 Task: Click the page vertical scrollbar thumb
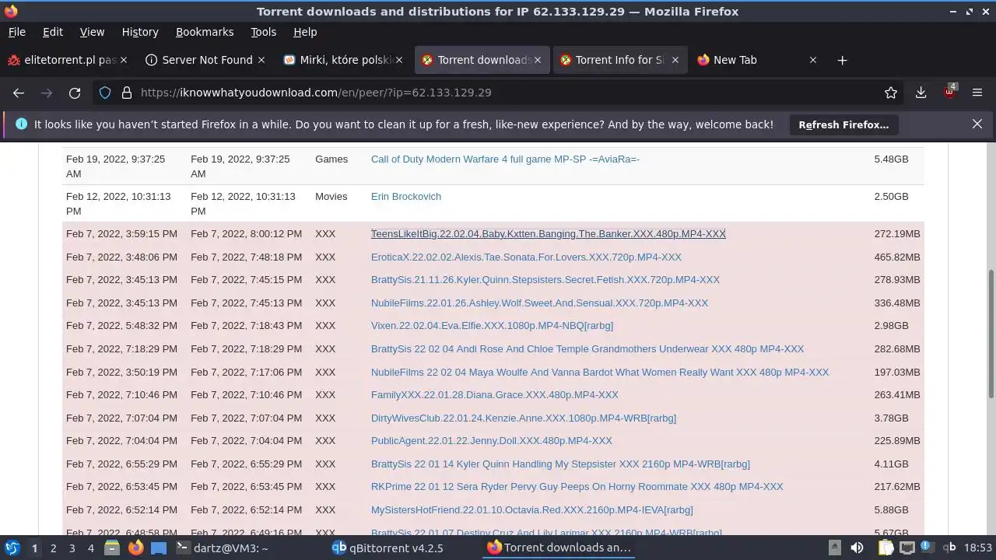tap(991, 333)
